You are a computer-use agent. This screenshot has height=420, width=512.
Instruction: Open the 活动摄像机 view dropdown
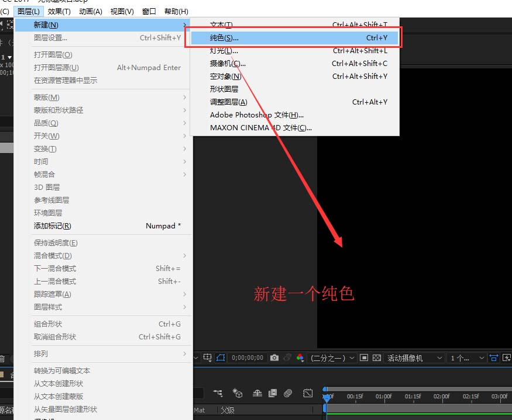point(415,357)
